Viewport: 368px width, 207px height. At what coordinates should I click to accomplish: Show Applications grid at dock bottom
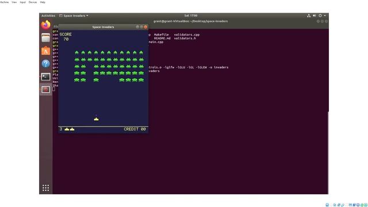pyautogui.click(x=45, y=188)
